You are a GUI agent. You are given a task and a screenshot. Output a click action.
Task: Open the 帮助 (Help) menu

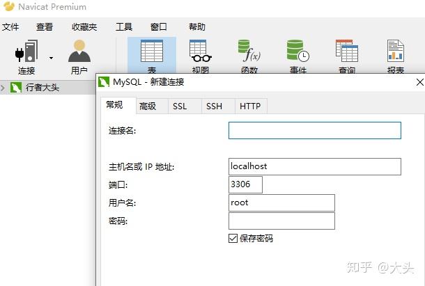[197, 27]
